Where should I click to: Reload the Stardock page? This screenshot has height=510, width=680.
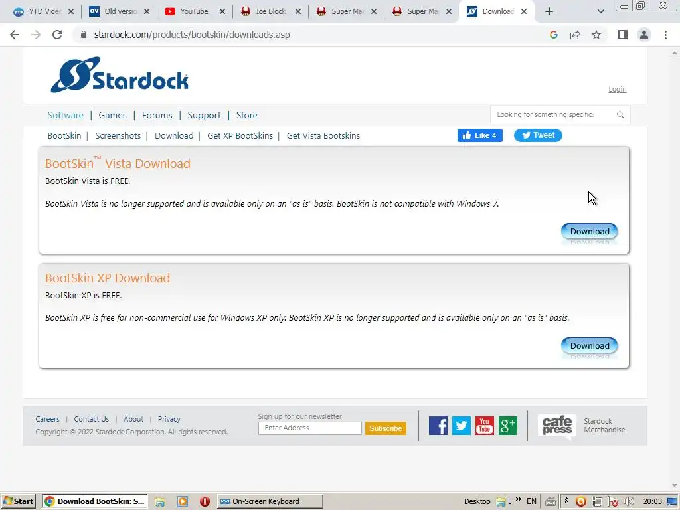pos(57,35)
